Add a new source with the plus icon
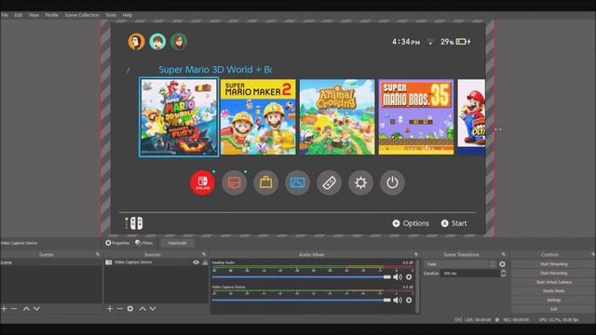The height and width of the screenshot is (335, 596). click(110, 309)
